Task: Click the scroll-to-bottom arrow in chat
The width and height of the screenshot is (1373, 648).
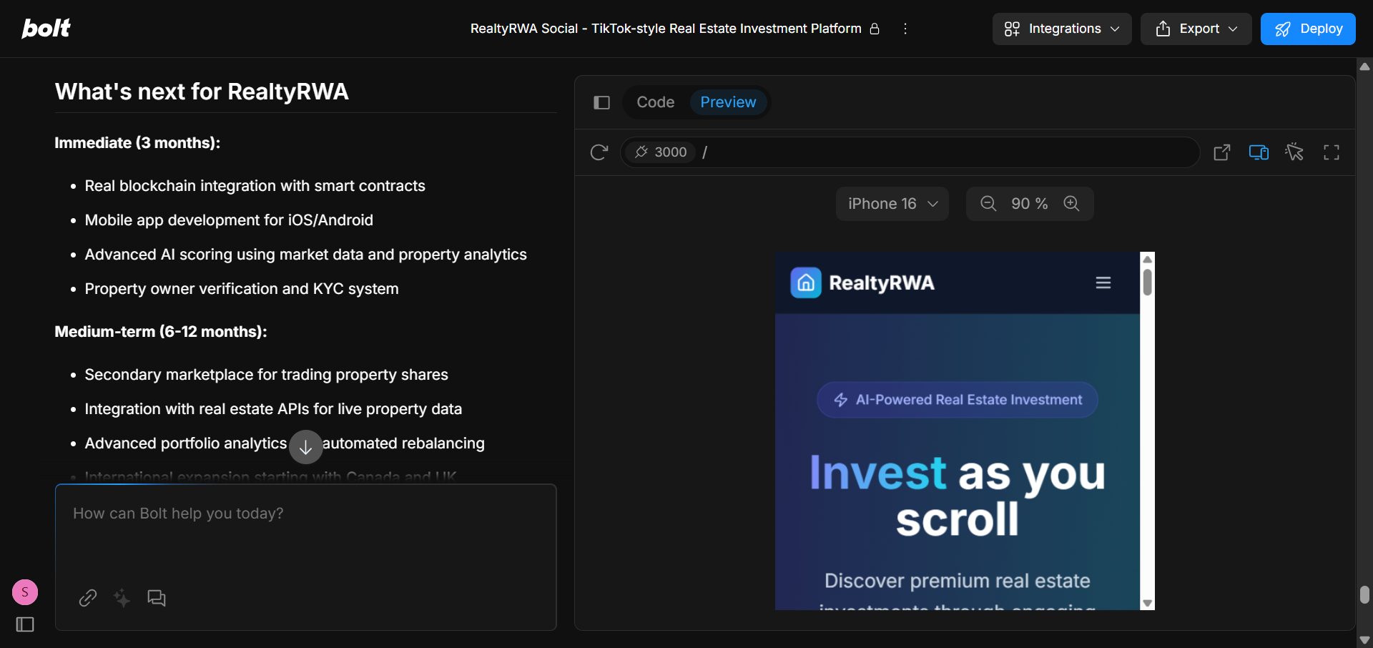Action: (x=306, y=447)
